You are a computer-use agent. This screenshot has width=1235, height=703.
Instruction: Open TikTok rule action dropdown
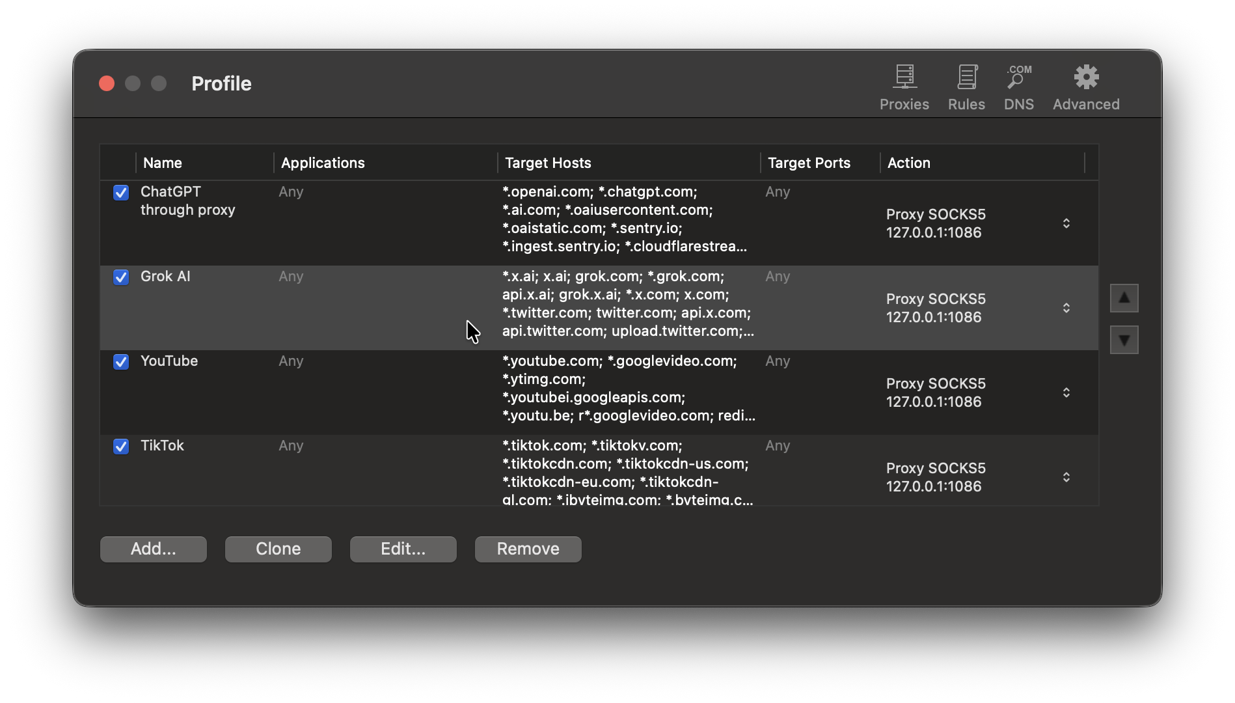1066,477
